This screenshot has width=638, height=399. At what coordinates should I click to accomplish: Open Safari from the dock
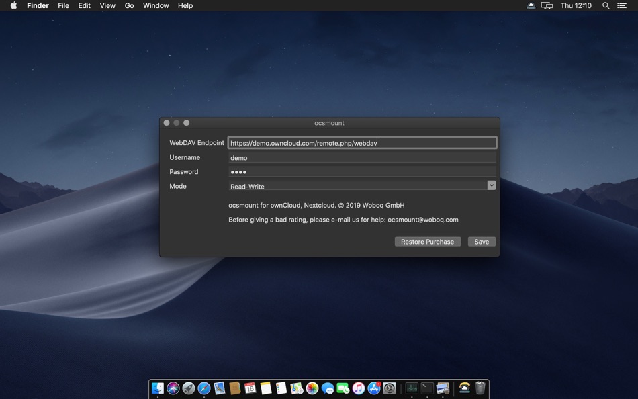click(x=204, y=388)
